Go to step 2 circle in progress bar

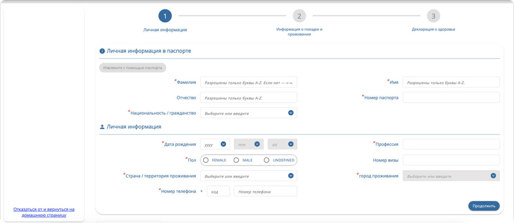[x=299, y=16]
